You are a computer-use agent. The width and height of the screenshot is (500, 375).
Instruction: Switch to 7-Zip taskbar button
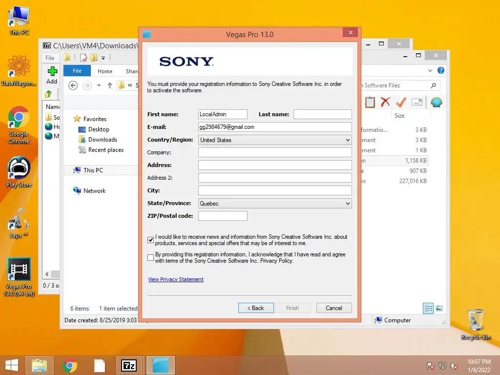click(x=129, y=365)
